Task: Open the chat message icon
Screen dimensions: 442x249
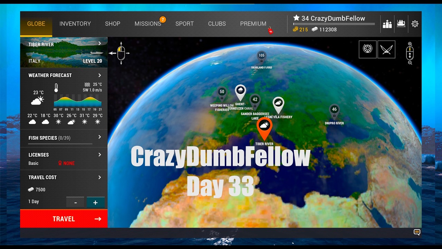Action: pos(417,232)
